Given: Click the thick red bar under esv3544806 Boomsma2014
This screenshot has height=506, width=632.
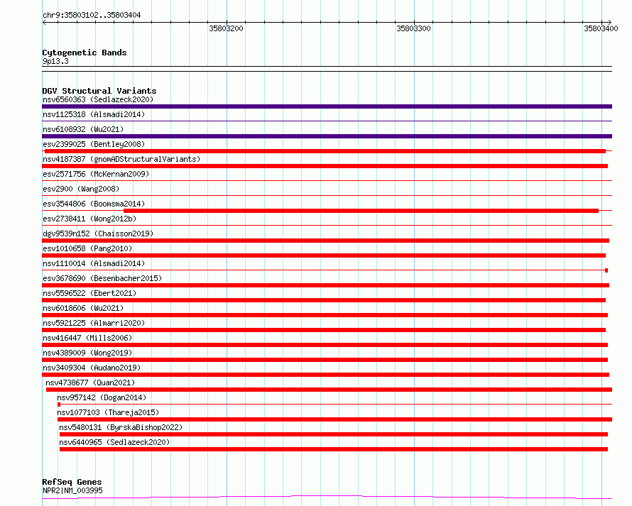Looking at the screenshot, I should pos(361,211).
